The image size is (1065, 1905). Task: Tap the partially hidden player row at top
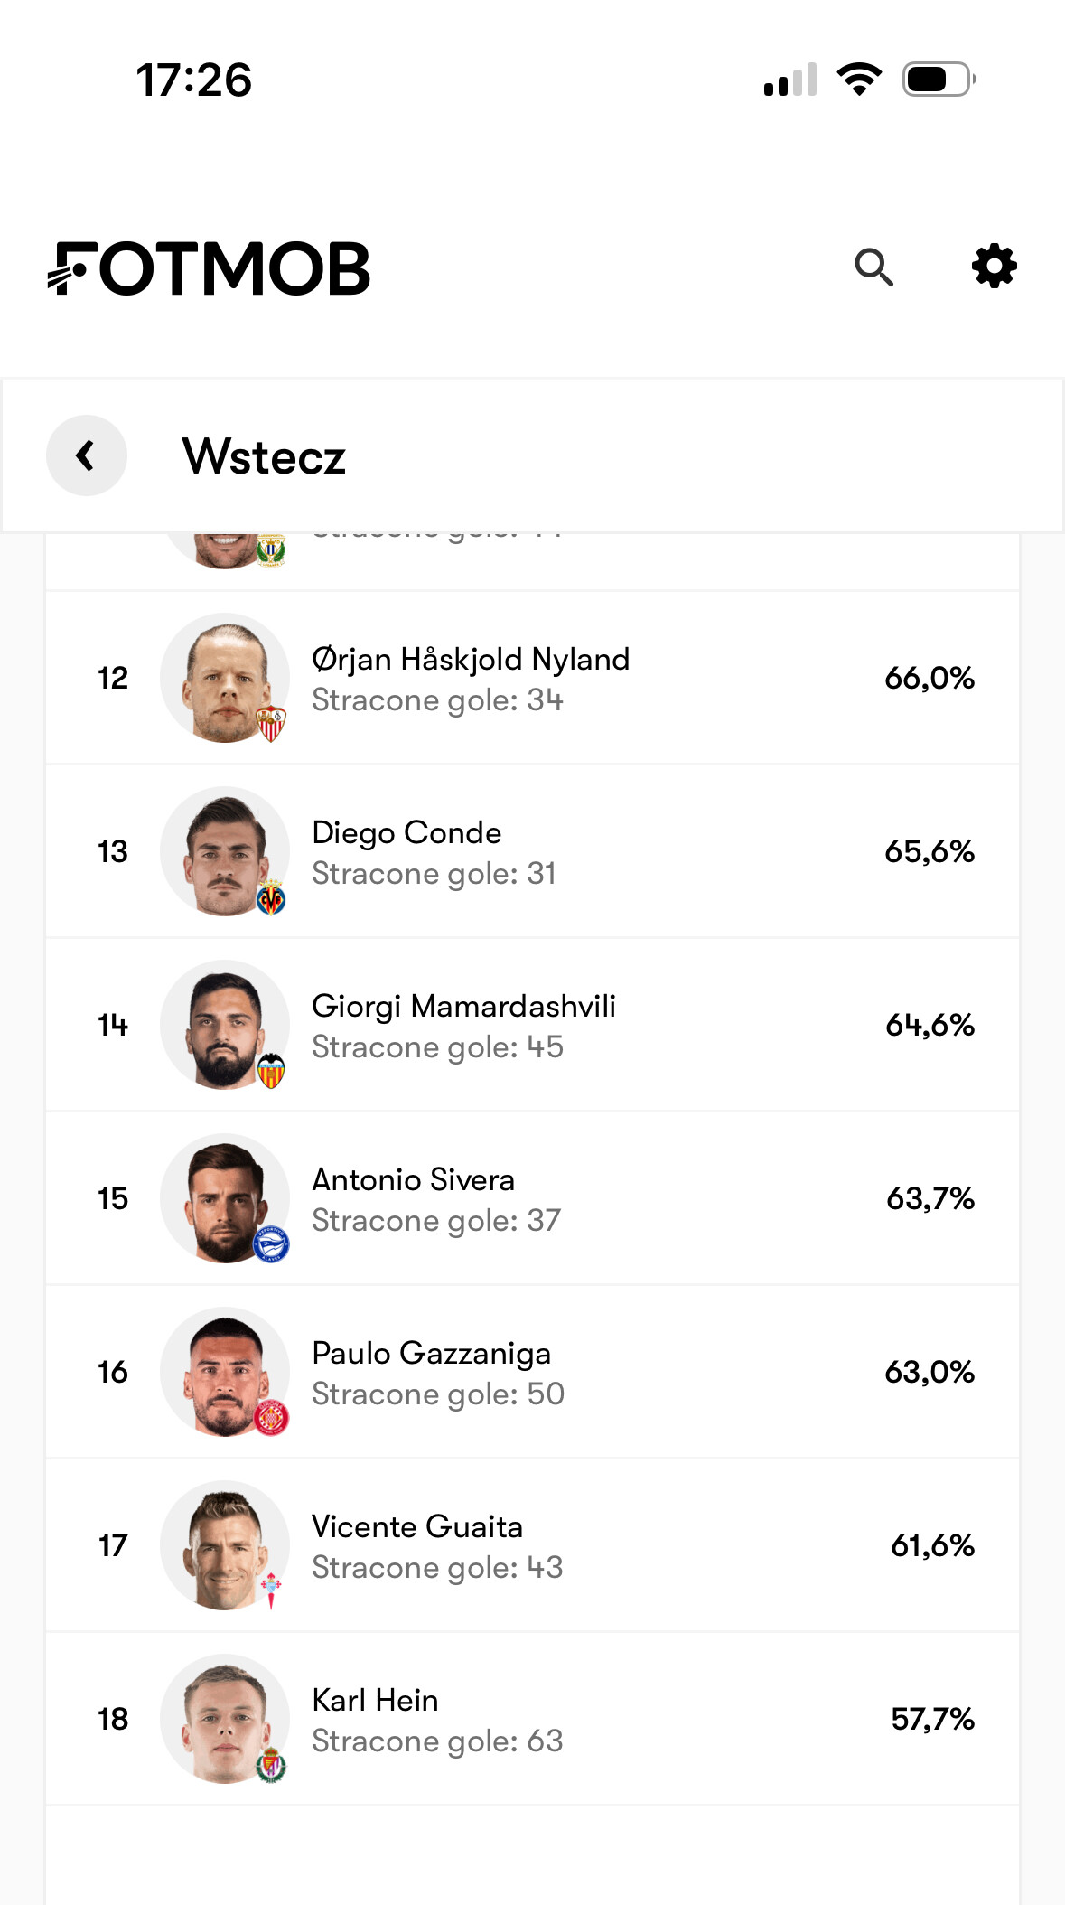coord(533,561)
